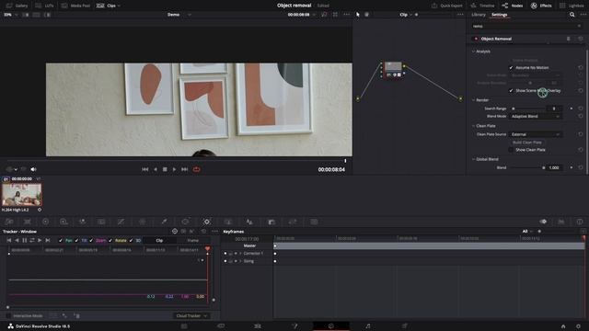Click Build Clean Plate button
Screen dimensions: 589x331
tap(527, 143)
